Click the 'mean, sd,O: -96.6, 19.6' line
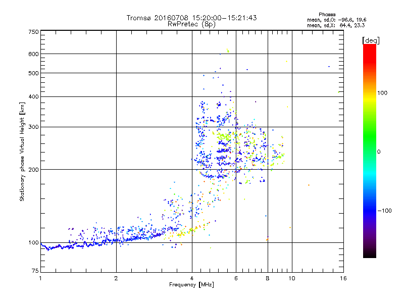 tap(337, 20)
